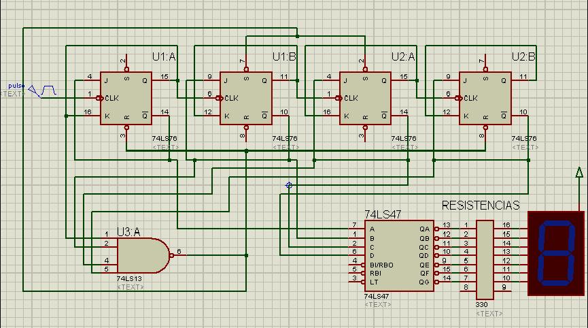This screenshot has width=588, height=328.
Task: Click pin 15 Q output of U1:A
Action: coord(165,78)
